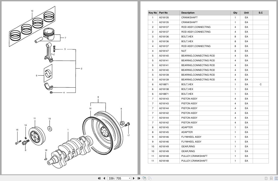
Task: Click the Description column header
Action: click(205, 13)
